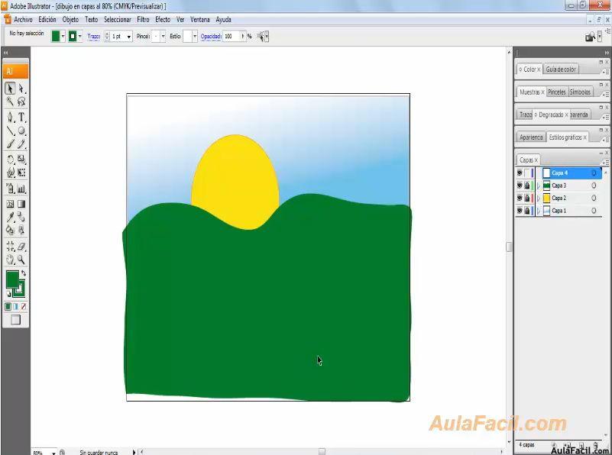Open the Trazo stroke weight dropdown

tap(129, 37)
